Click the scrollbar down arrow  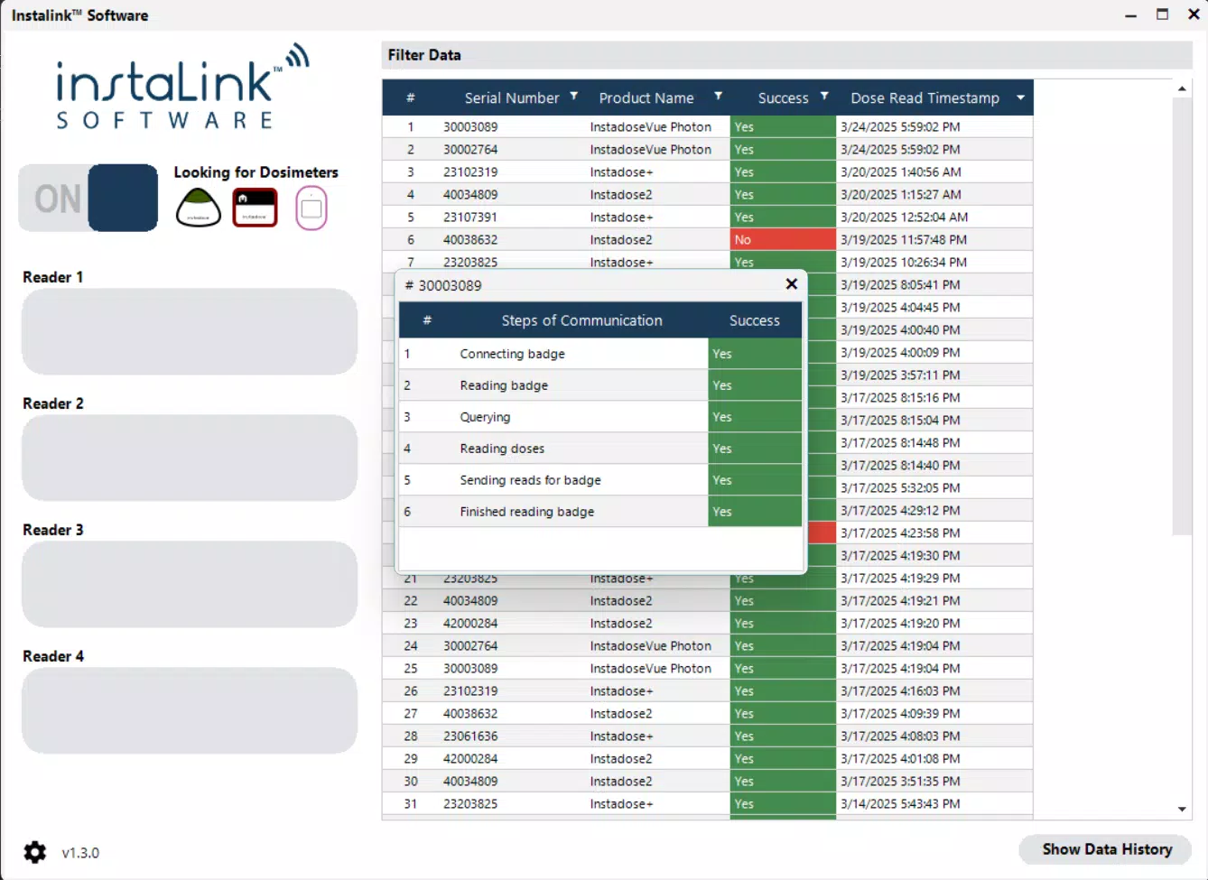pos(1182,810)
